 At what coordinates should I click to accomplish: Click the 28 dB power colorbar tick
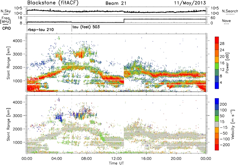click(222, 43)
